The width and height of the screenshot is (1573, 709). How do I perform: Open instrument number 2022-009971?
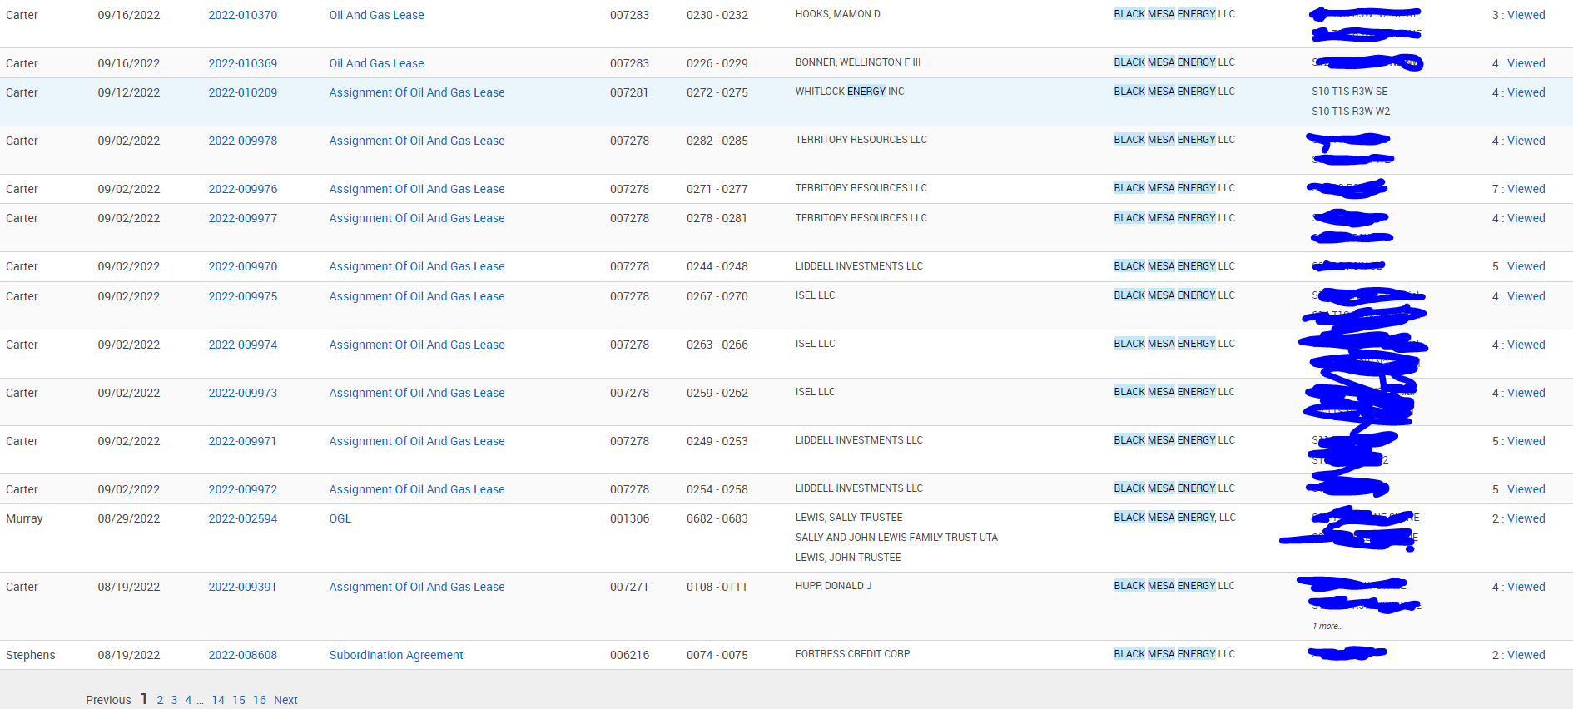[x=243, y=441]
